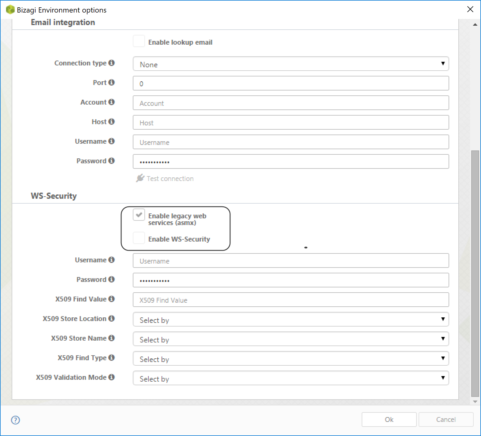Viewport: 481px width, 436px height.
Task: Open the help question mark icon
Action: click(15, 420)
